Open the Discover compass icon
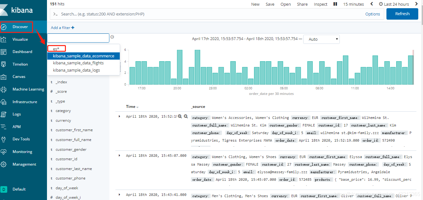This screenshot has height=200, width=423. (4, 27)
